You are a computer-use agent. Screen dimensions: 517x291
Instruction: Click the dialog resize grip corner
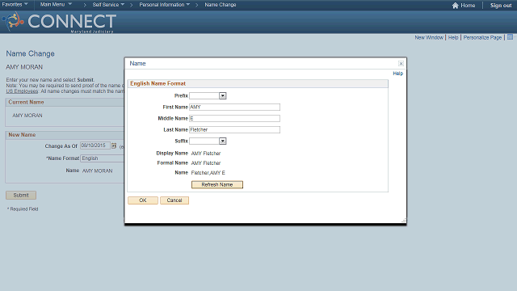click(x=404, y=221)
